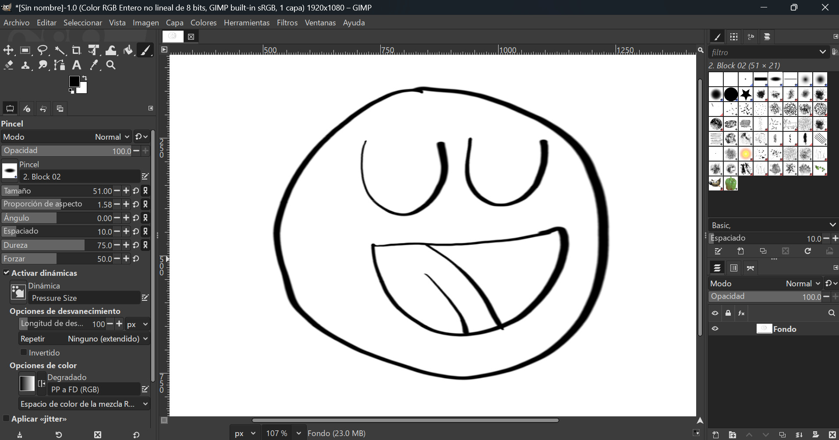Open the Filtros menu
This screenshot has width=839, height=440.
tap(287, 22)
